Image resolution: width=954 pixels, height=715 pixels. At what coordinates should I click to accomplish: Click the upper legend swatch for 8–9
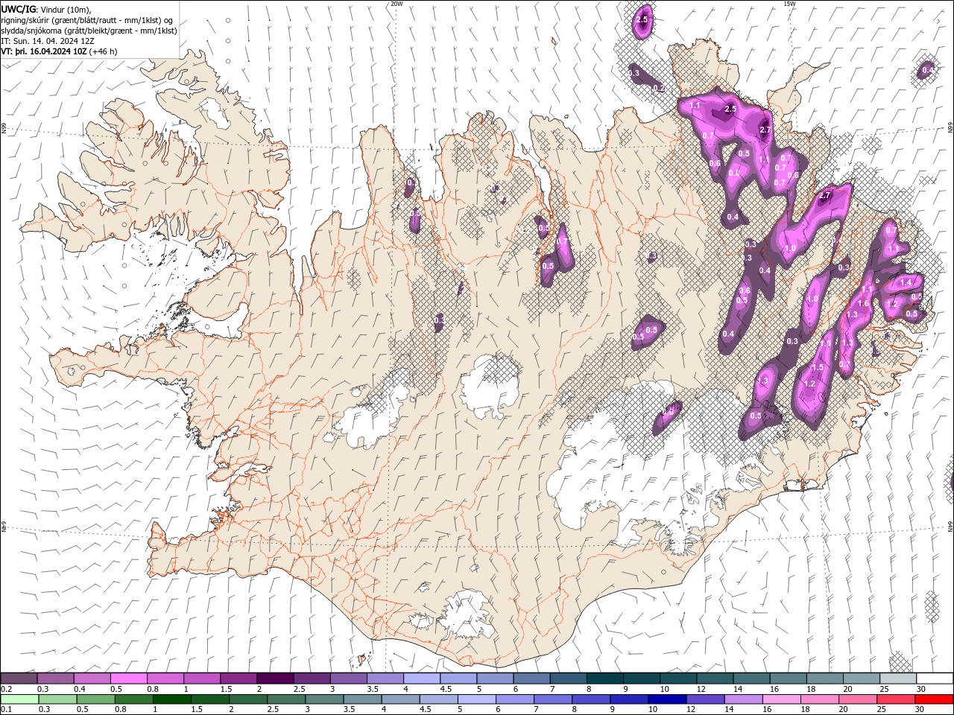(605, 679)
